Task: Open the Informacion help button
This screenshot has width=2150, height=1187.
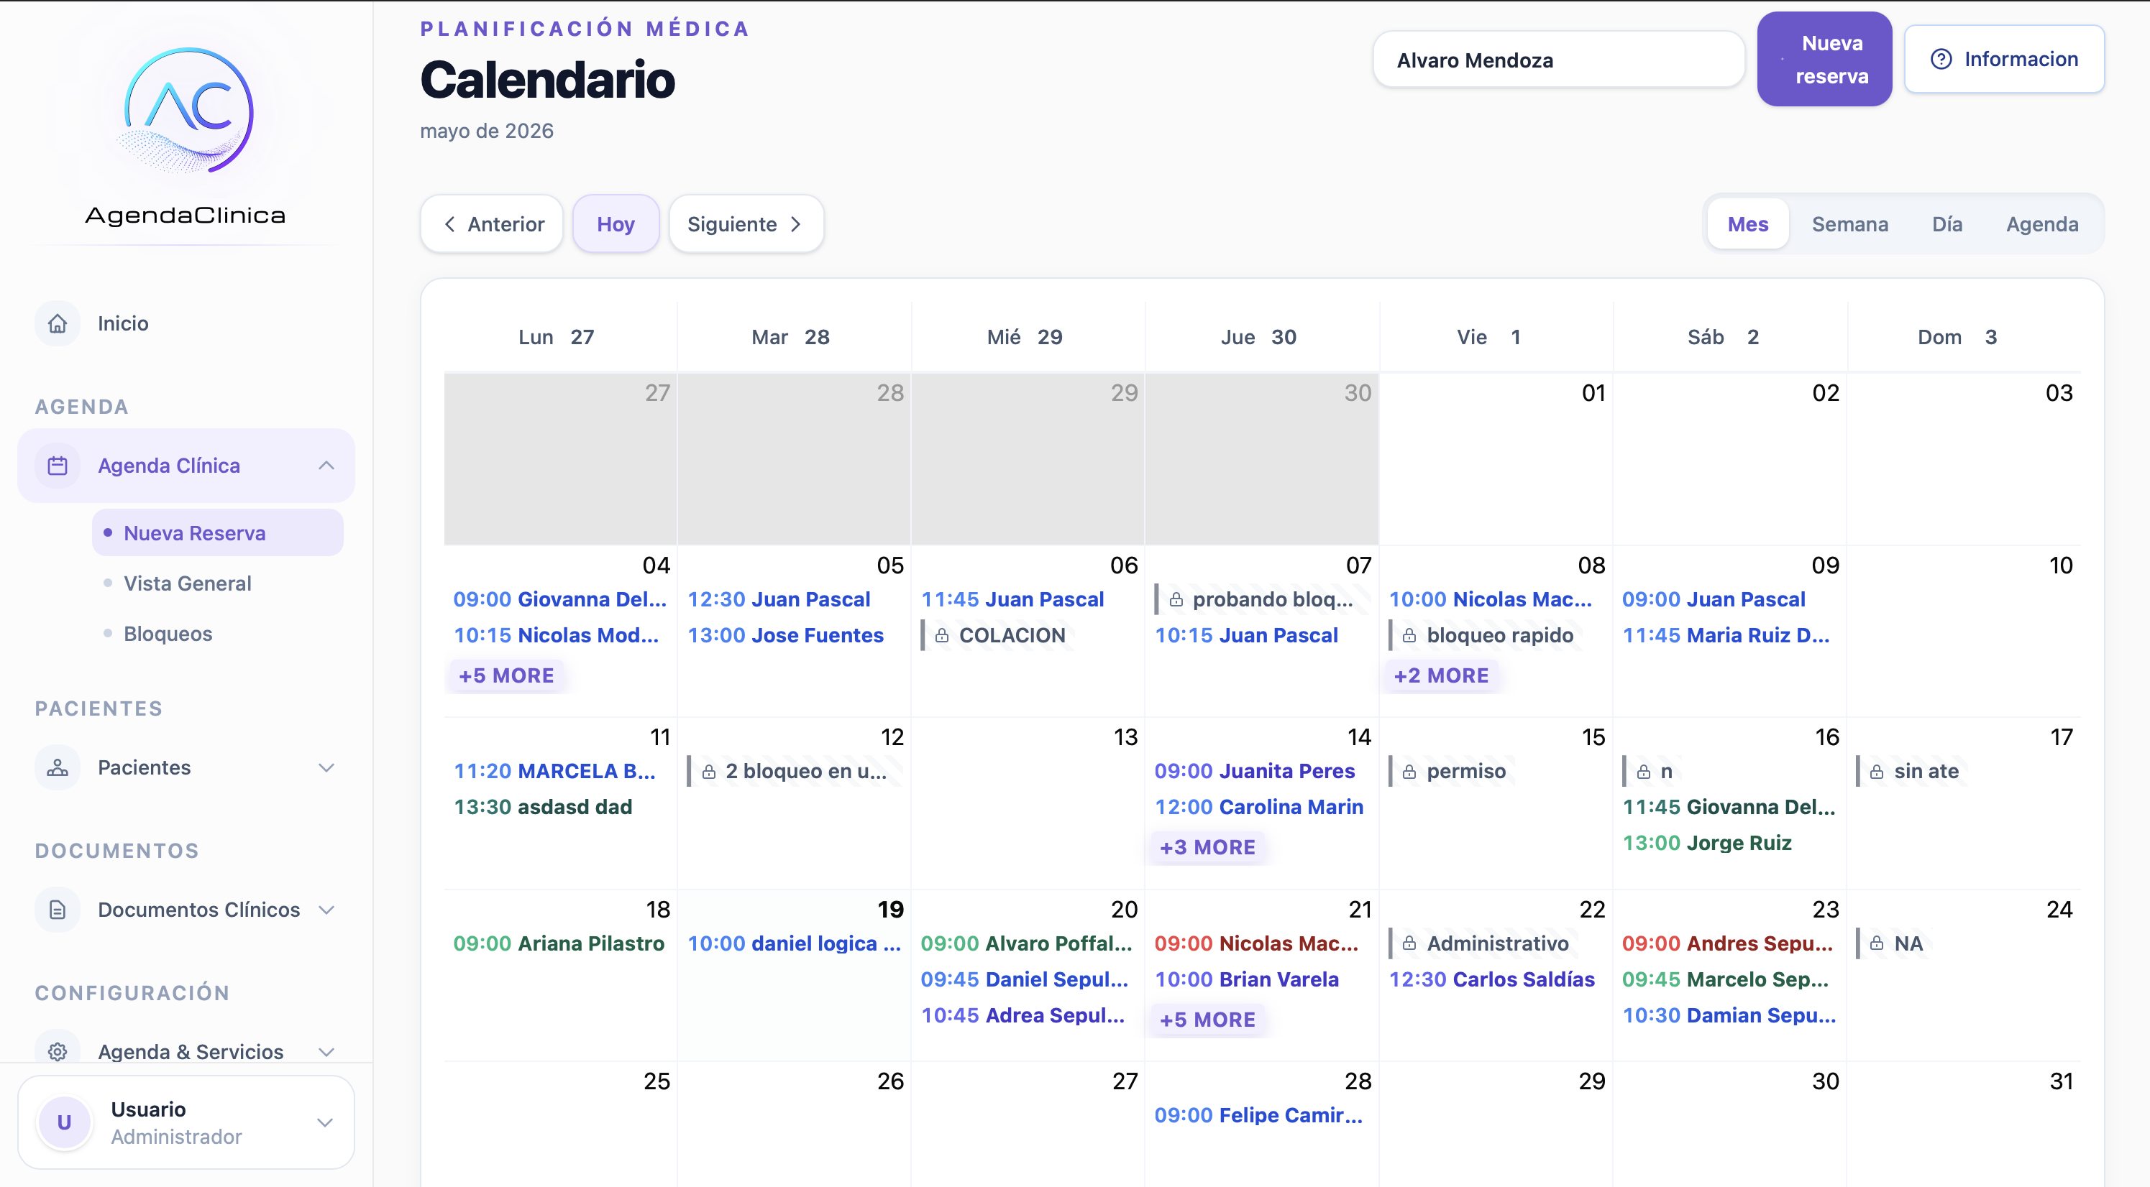Action: tap(2003, 59)
